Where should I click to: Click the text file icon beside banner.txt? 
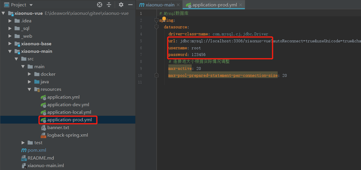tap(43, 128)
